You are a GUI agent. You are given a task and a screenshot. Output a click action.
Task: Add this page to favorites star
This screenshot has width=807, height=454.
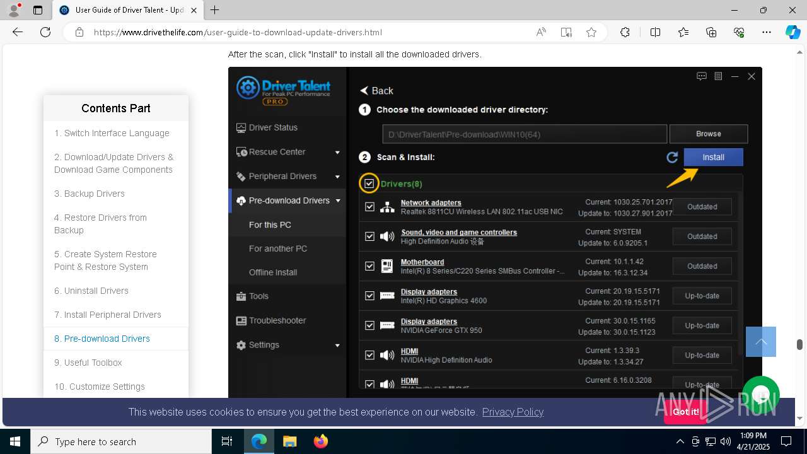[591, 32]
